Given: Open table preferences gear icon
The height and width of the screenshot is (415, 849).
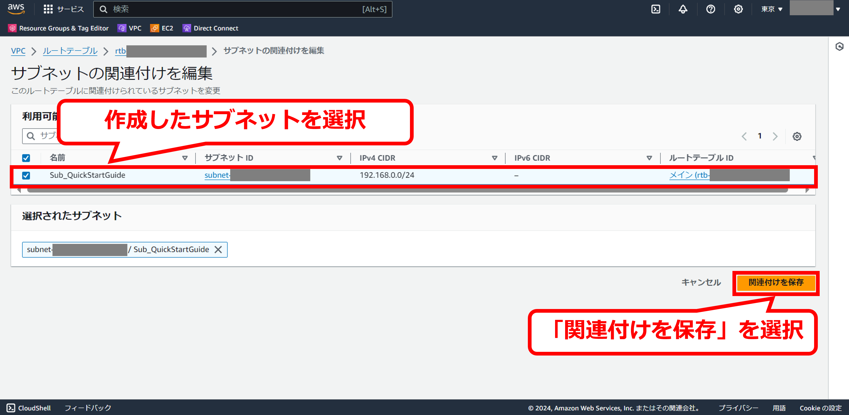Looking at the screenshot, I should (x=797, y=136).
